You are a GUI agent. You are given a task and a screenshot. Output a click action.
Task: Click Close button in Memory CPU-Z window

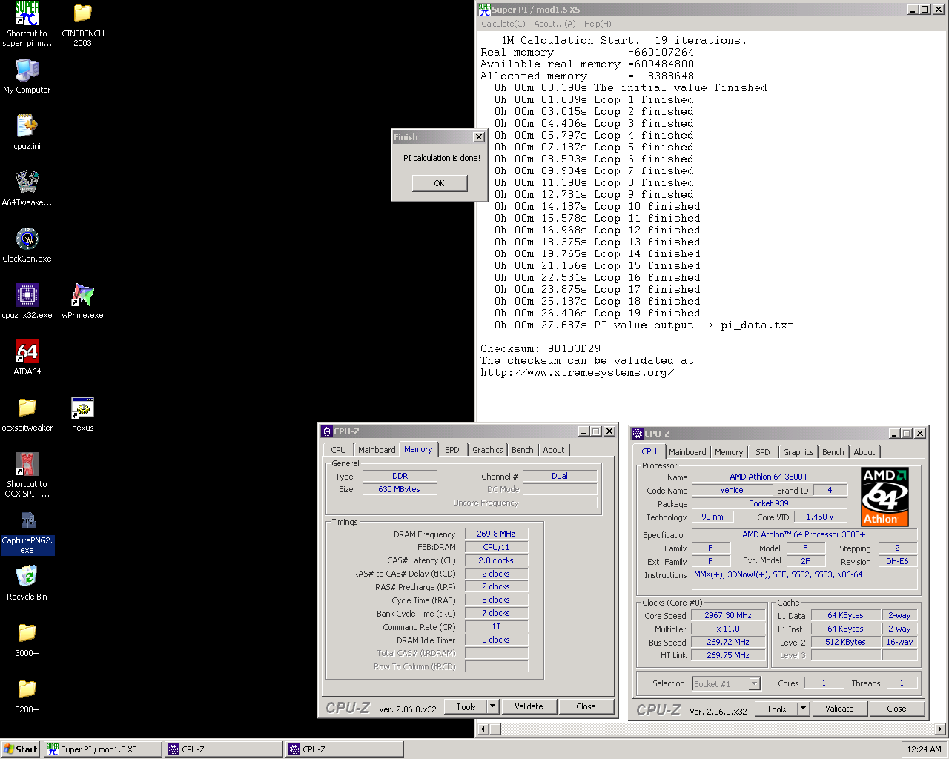tap(586, 706)
